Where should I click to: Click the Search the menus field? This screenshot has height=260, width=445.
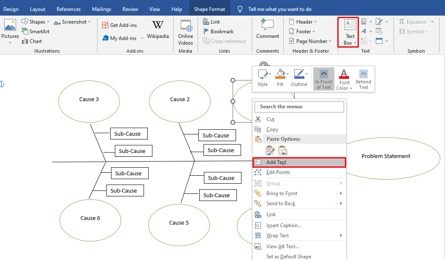click(x=299, y=107)
